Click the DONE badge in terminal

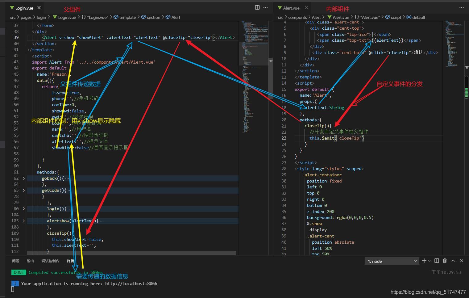click(x=19, y=272)
